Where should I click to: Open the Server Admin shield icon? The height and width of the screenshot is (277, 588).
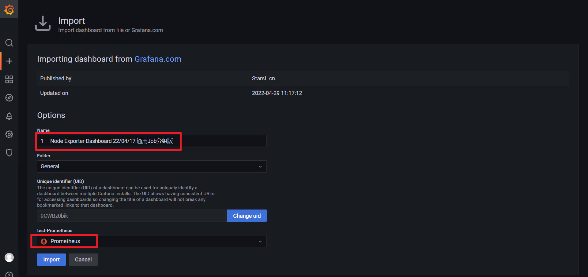pos(9,153)
